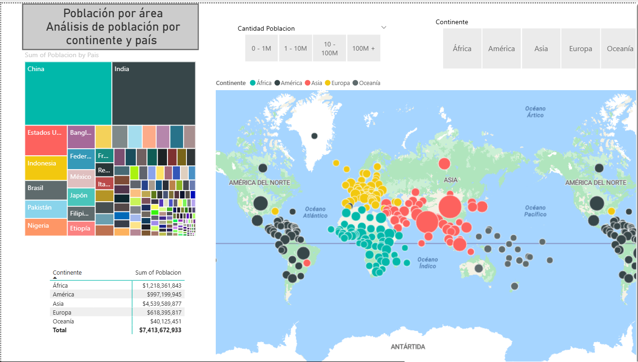Click the África teal legend marker
The height and width of the screenshot is (362, 638).
[x=253, y=83]
